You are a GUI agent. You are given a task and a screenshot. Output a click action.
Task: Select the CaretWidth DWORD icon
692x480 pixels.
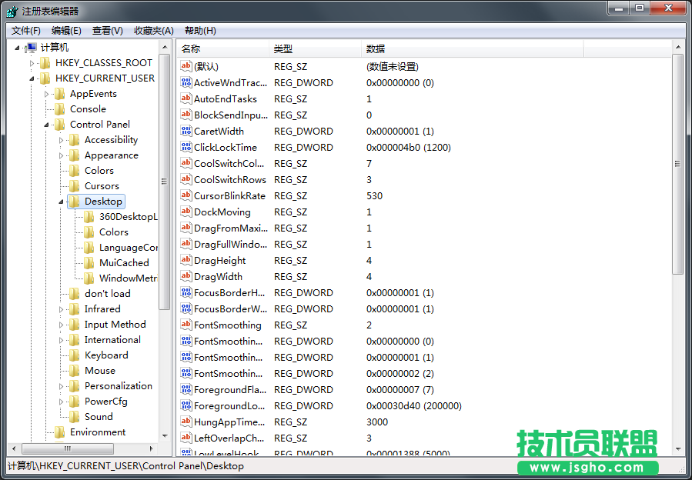[185, 131]
